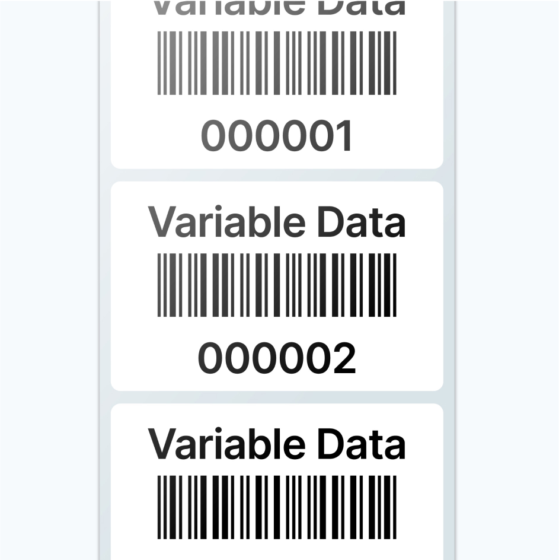Click the first zero of 000002

click(x=210, y=358)
